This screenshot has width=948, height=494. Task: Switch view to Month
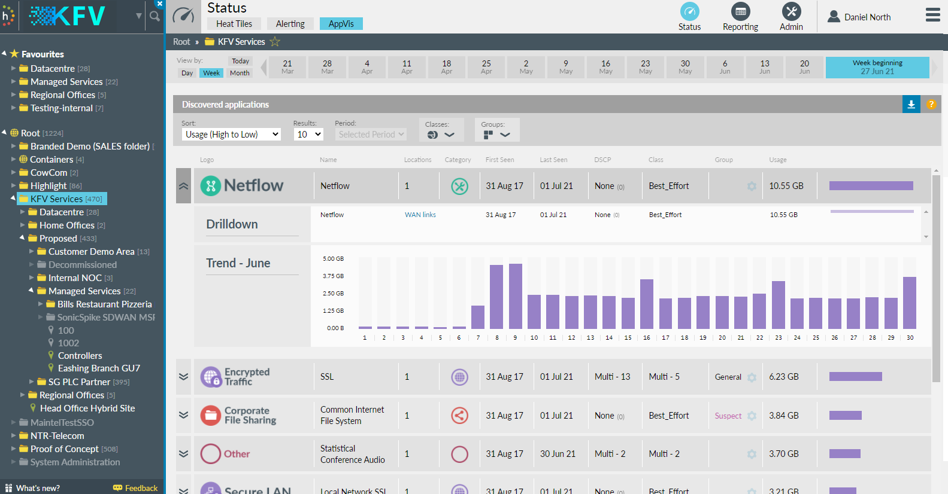(240, 73)
